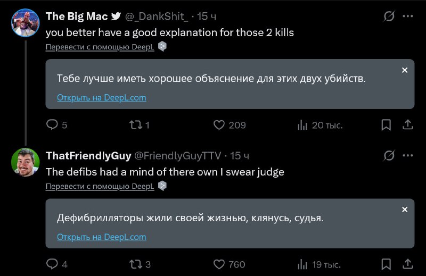The height and width of the screenshot is (276, 426).
Task: Close the defibrillator translation box
Action: 405,210
